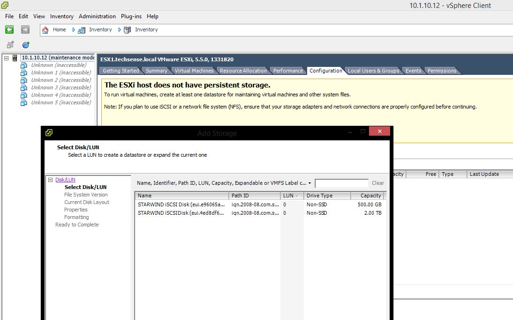This screenshot has height=320, width=513.
Task: Select the Configuration tab
Action: click(x=326, y=71)
